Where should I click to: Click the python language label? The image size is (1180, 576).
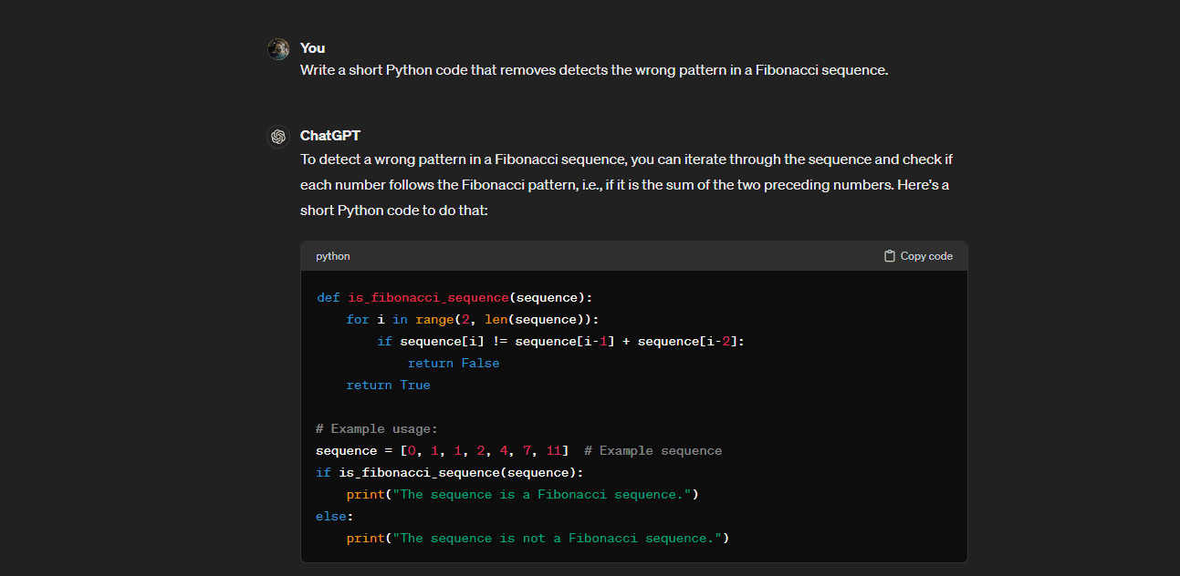pyautogui.click(x=333, y=256)
